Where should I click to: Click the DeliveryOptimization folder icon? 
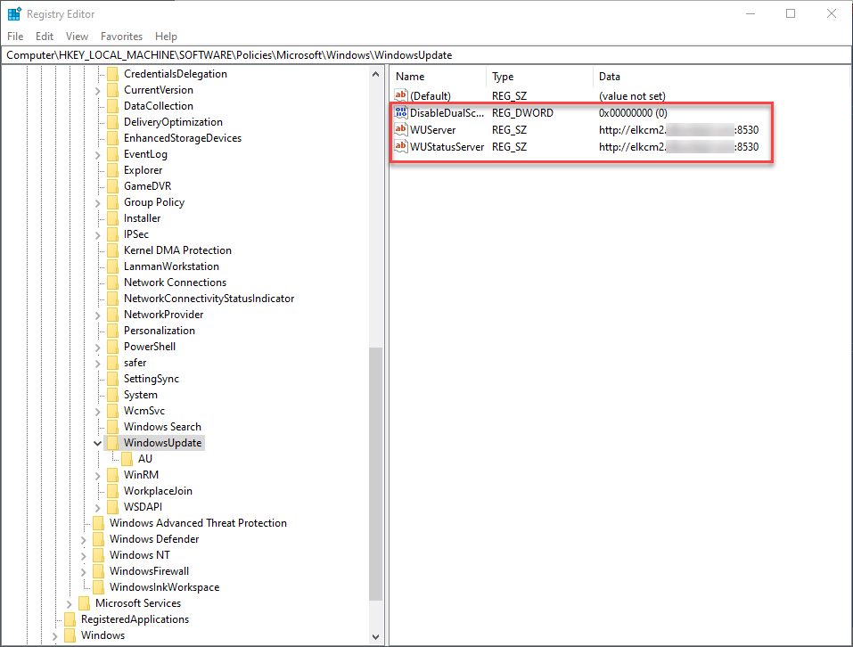[x=112, y=122]
